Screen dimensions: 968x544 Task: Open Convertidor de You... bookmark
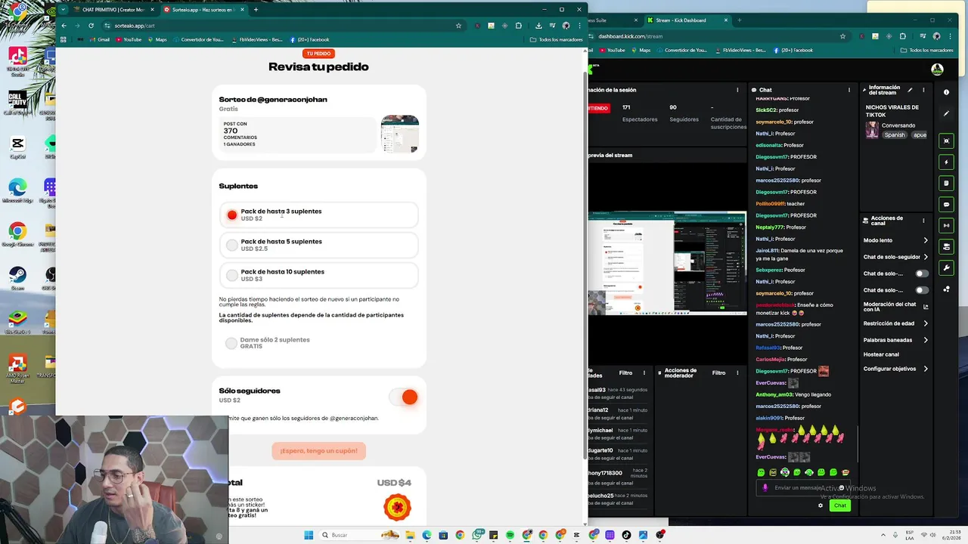[198, 39]
